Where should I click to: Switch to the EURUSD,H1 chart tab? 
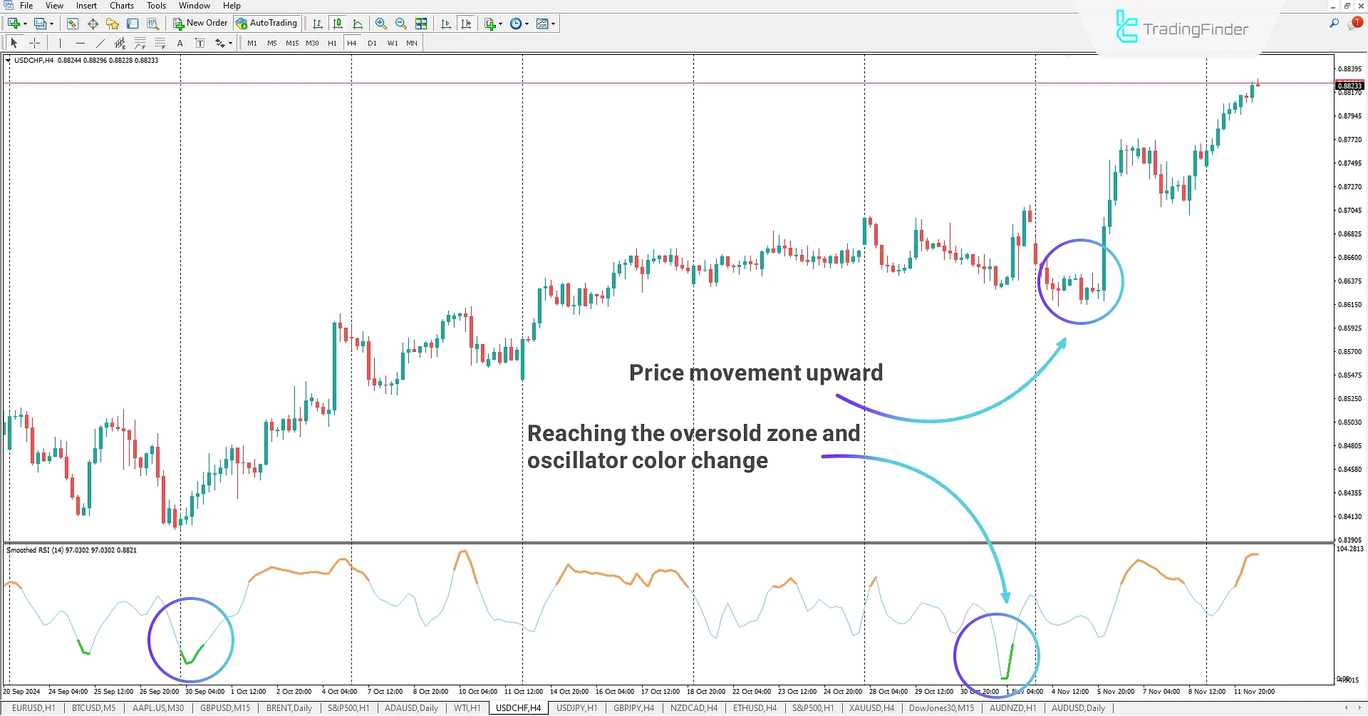click(33, 707)
